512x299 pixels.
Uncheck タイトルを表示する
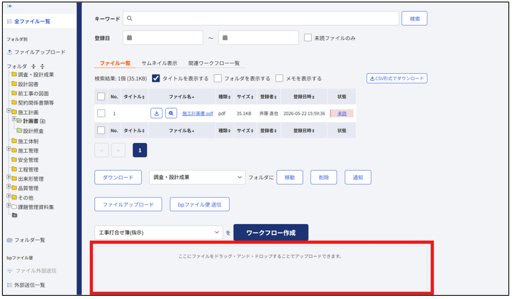pyautogui.click(x=156, y=78)
